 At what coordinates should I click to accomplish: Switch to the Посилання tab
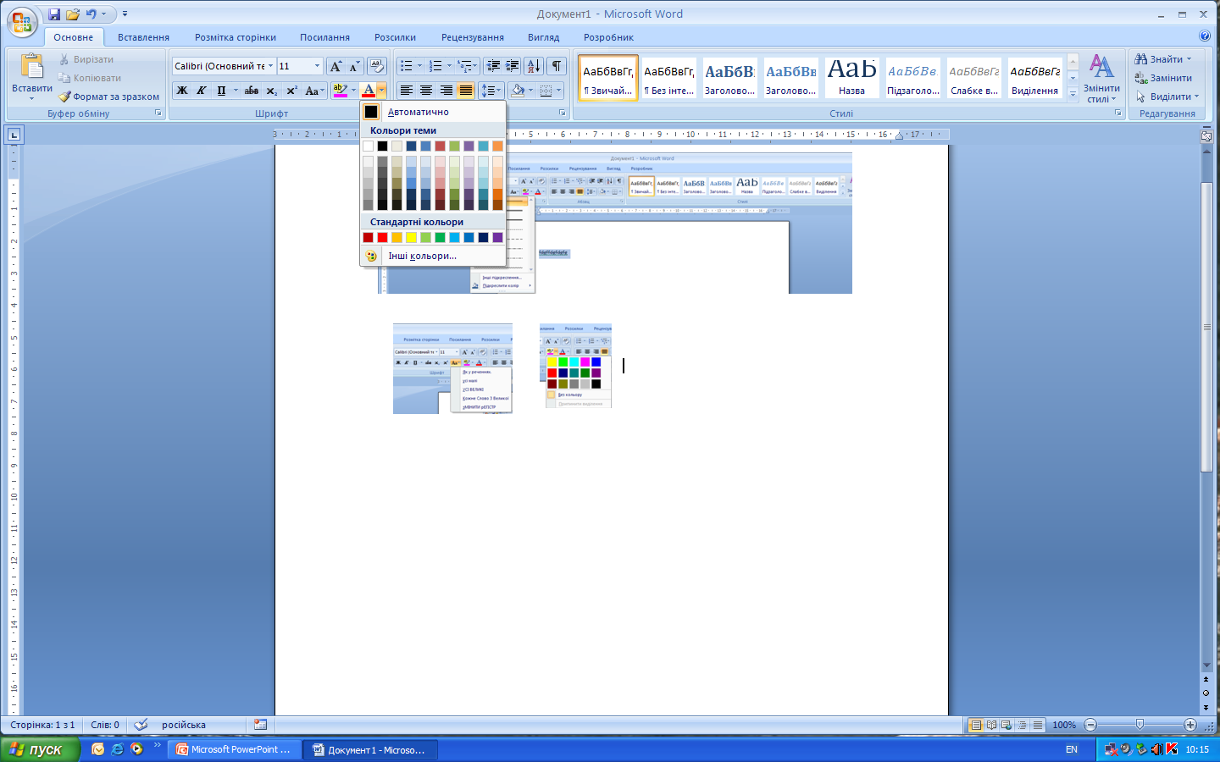[324, 37]
